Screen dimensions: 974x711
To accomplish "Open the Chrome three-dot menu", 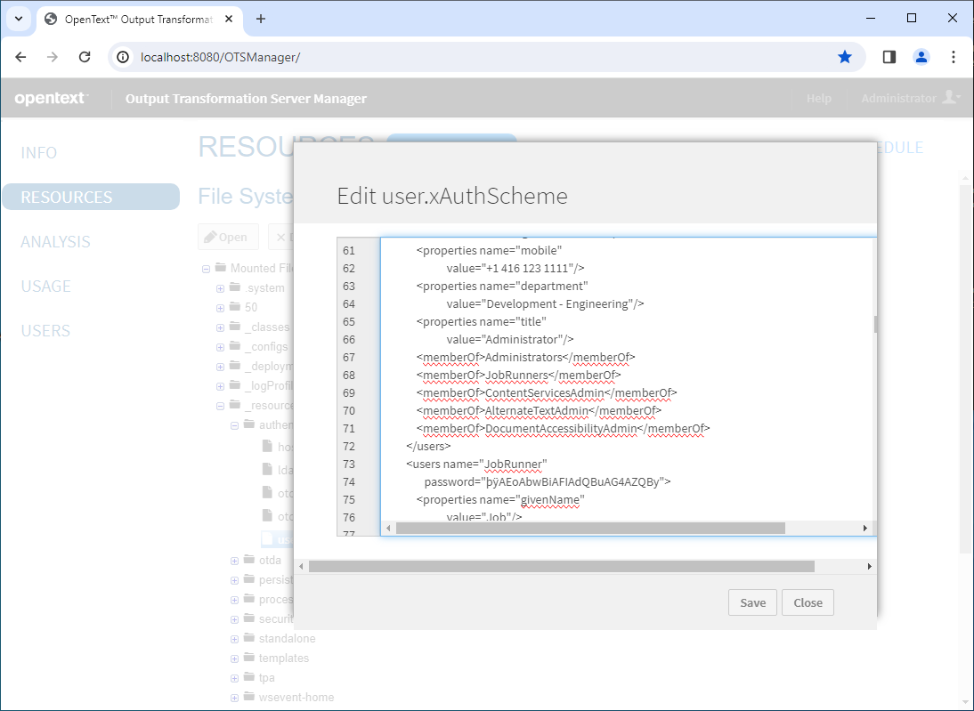I will point(953,57).
